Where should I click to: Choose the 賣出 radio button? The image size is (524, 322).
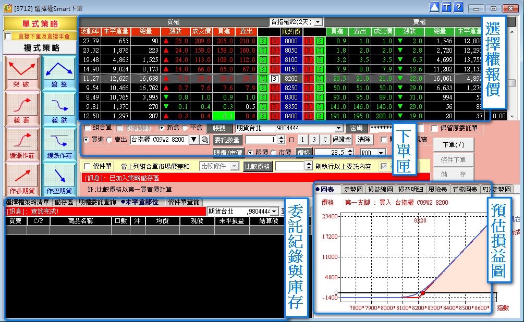(109, 140)
